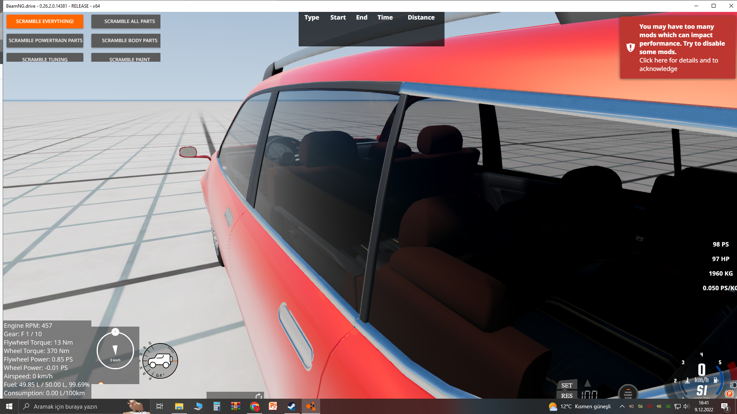This screenshot has height=414, width=737.
Task: Expand the hidden system tray icons
Action: 622,406
